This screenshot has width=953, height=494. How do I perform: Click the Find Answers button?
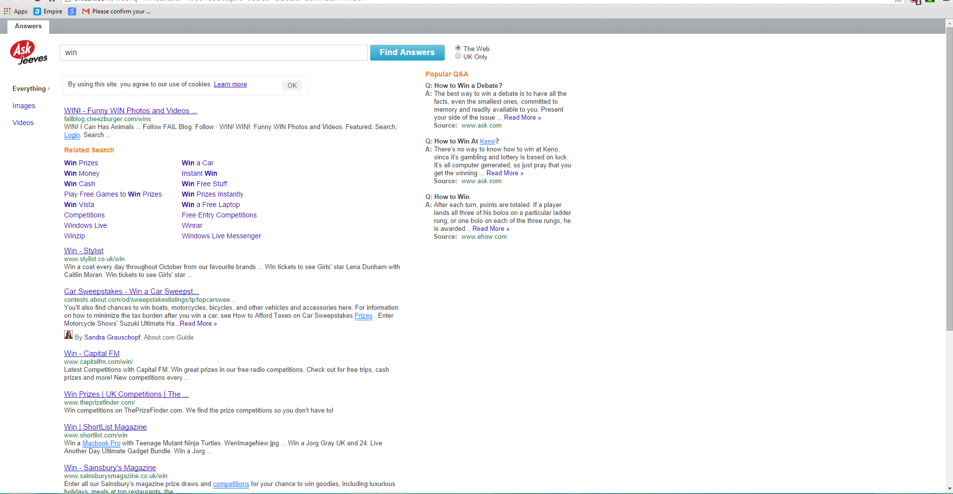click(407, 53)
